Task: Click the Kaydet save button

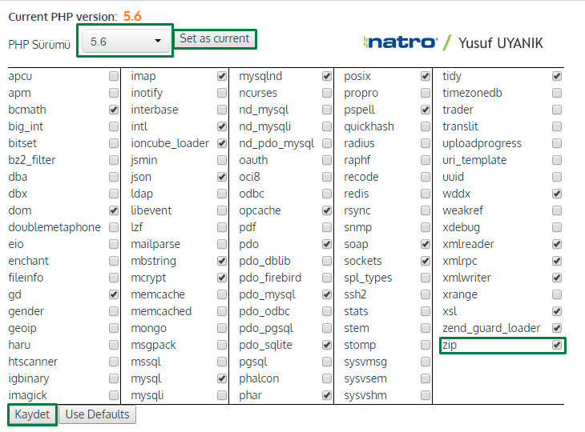Action: pos(32,414)
